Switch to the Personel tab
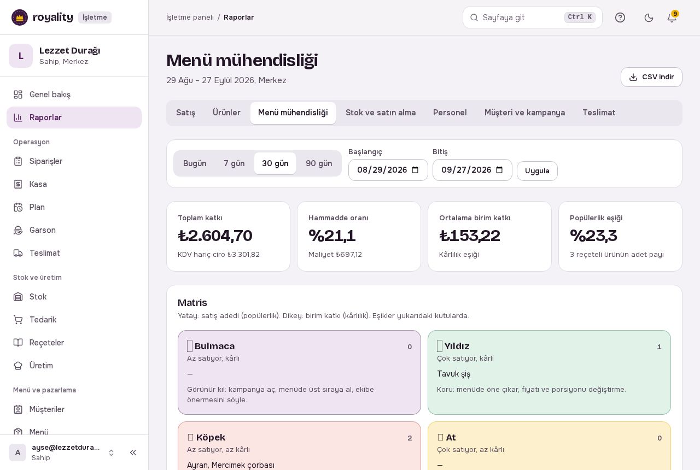This screenshot has height=470, width=700. coord(450,113)
